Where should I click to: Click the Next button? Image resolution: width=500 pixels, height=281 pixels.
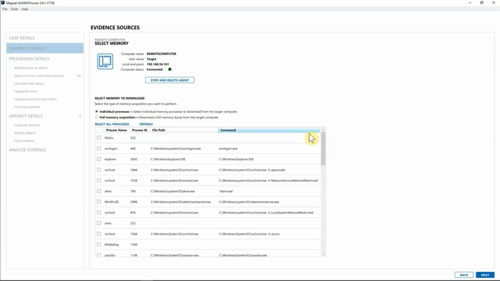pyautogui.click(x=485, y=275)
